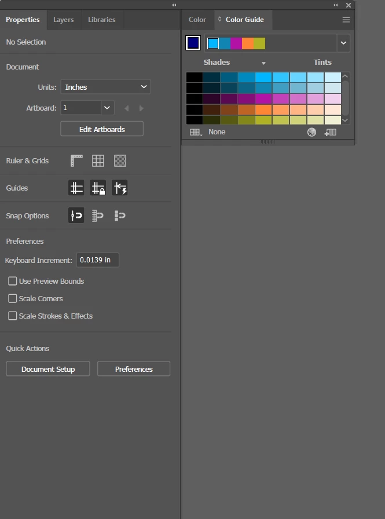Click Edit or Apply Colors wheel icon
Image resolution: width=385 pixels, height=519 pixels.
click(x=311, y=133)
